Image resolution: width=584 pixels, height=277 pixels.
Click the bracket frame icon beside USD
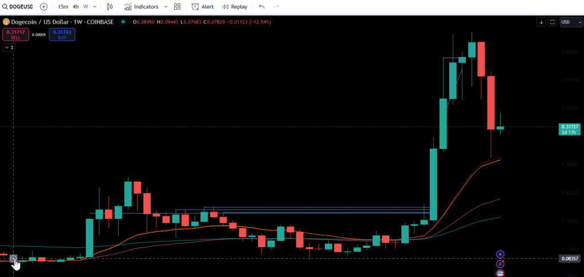[553, 22]
